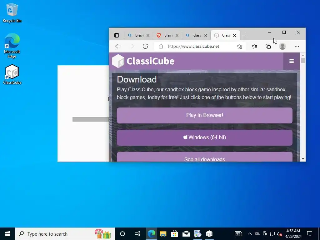Open File Explorer from the taskbar
Screen dimensions: 320x240
coord(163,234)
